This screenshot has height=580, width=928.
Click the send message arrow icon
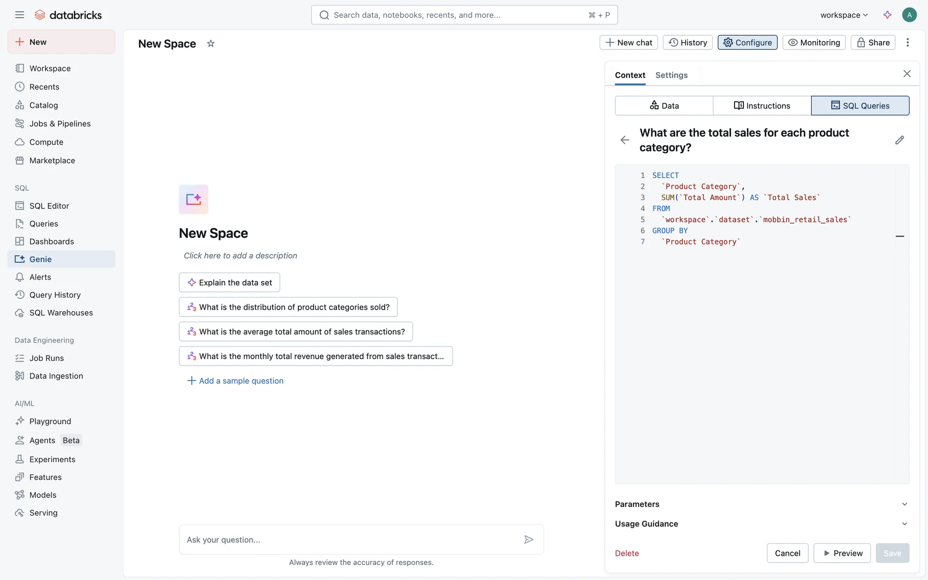529,539
